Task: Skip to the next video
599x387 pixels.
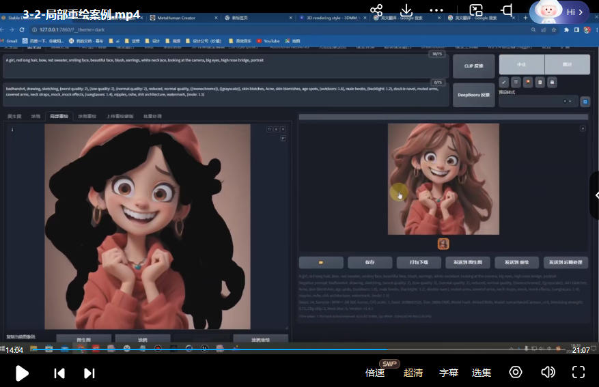Action: pyautogui.click(x=89, y=373)
